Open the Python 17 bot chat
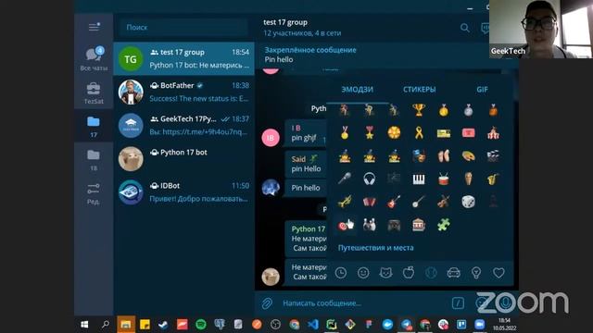Image resolution: width=593 pixels, height=333 pixels. click(x=183, y=158)
